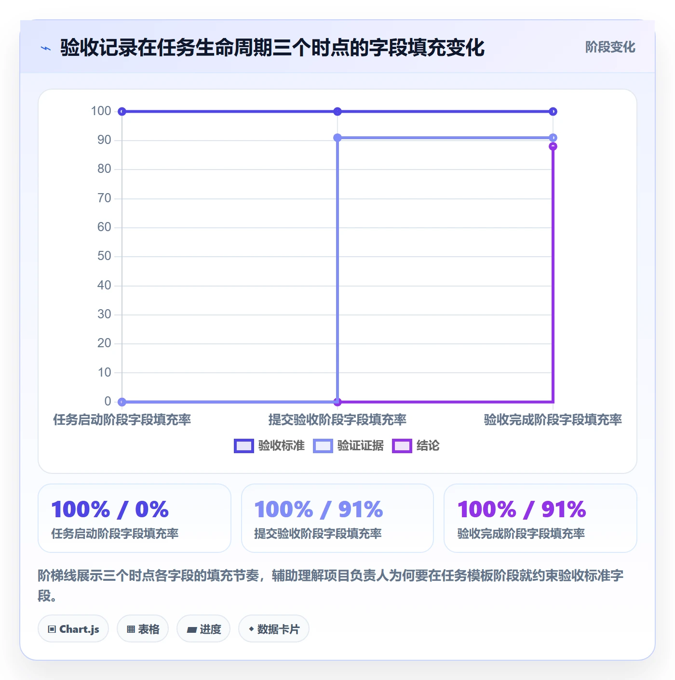The width and height of the screenshot is (675, 680).
Task: Click the 任务启动阶段字段填充率 stat card label
Action: 115,534
